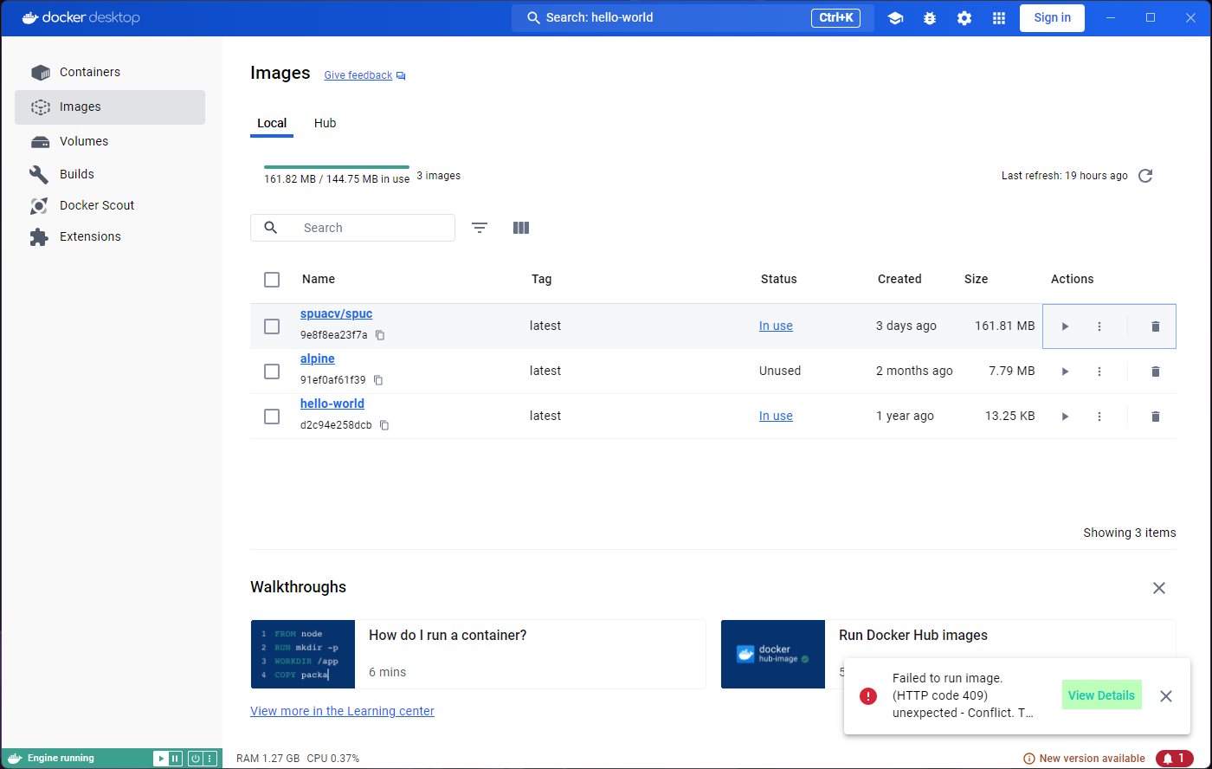Copy the hello-world image ID
This screenshot has width=1212, height=769.
384,425
